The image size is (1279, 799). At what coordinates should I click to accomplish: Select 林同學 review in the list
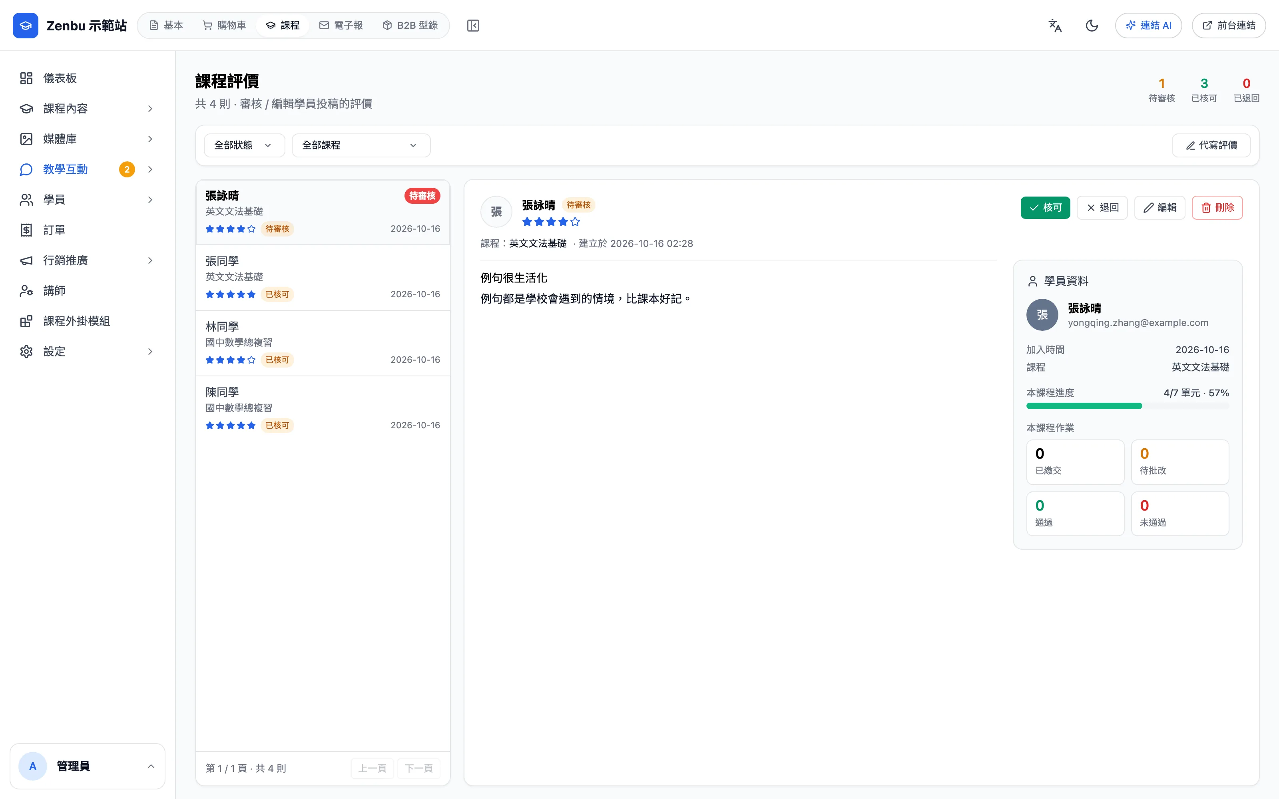pyautogui.click(x=323, y=343)
